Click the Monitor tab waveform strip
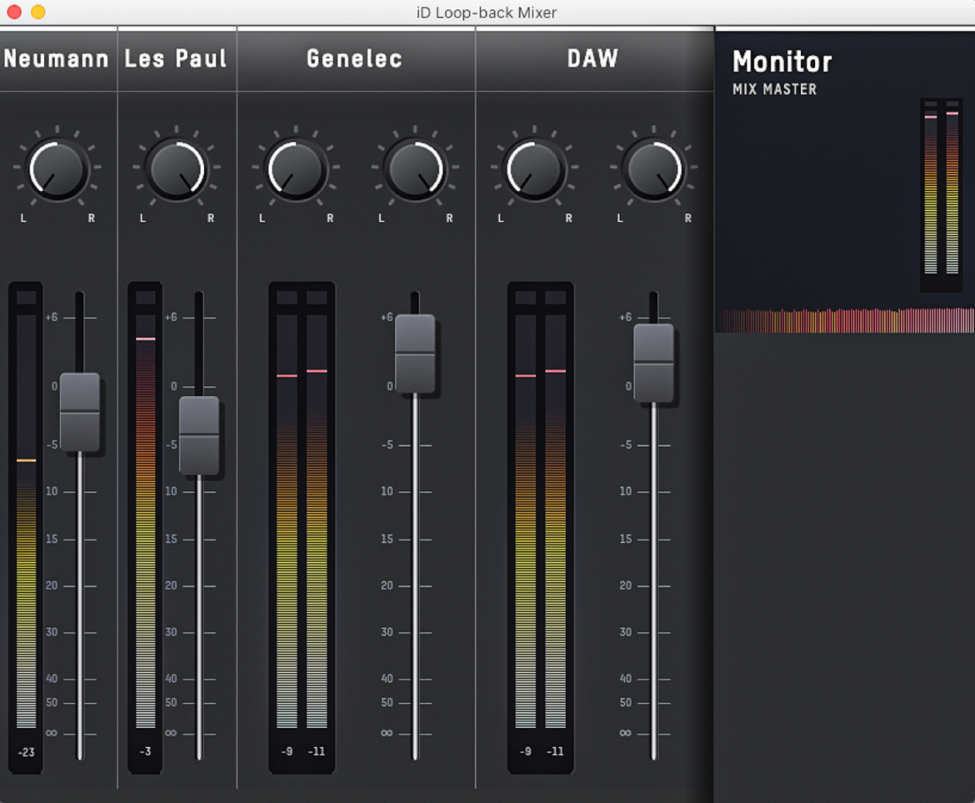This screenshot has height=803, width=975. (845, 320)
